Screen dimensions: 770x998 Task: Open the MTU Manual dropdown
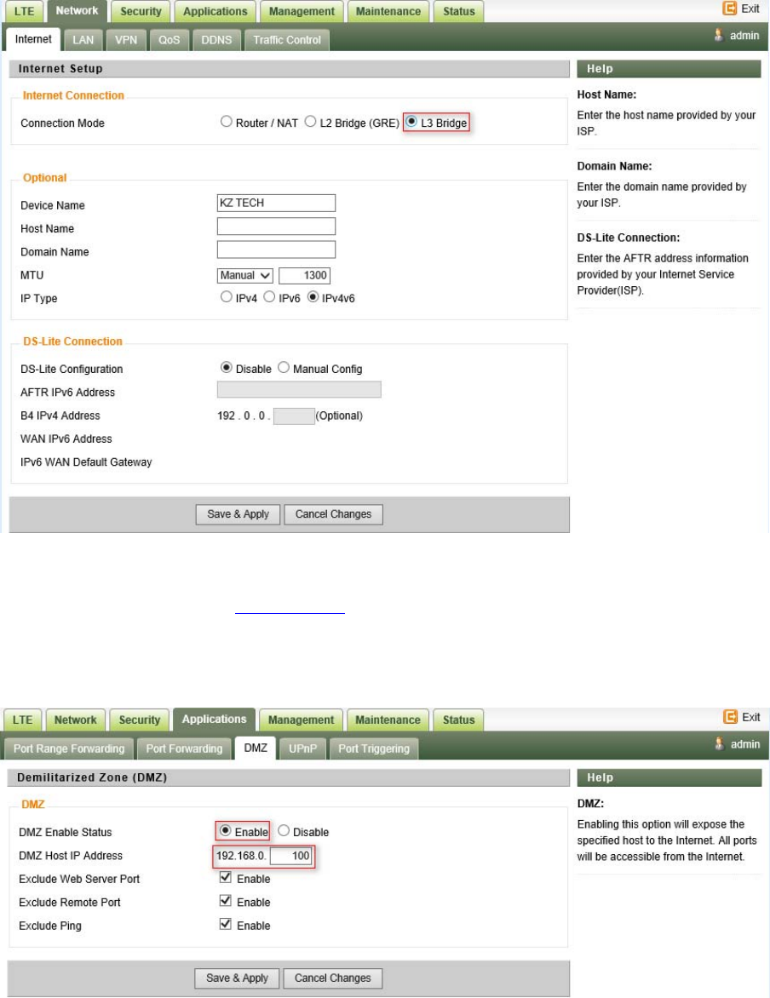pos(245,276)
